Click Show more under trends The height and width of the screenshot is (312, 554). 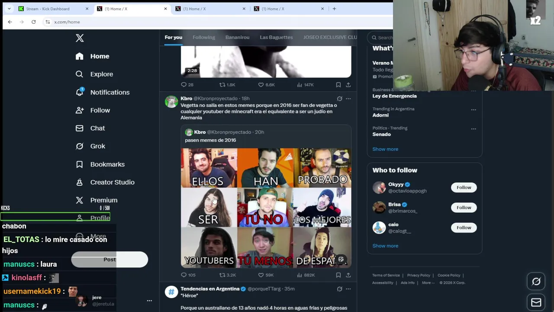[x=385, y=149]
